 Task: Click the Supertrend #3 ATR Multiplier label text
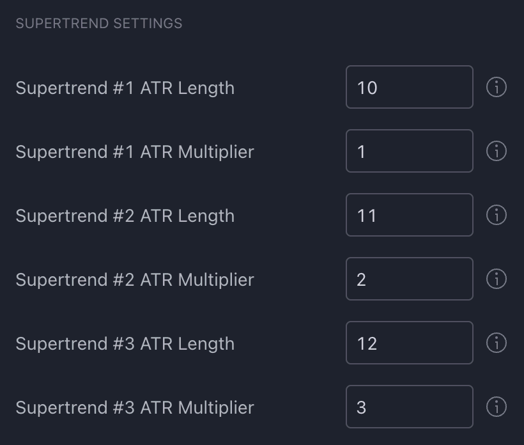click(x=135, y=406)
